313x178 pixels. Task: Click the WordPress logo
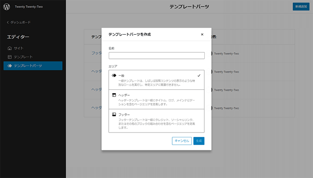coord(7,7)
